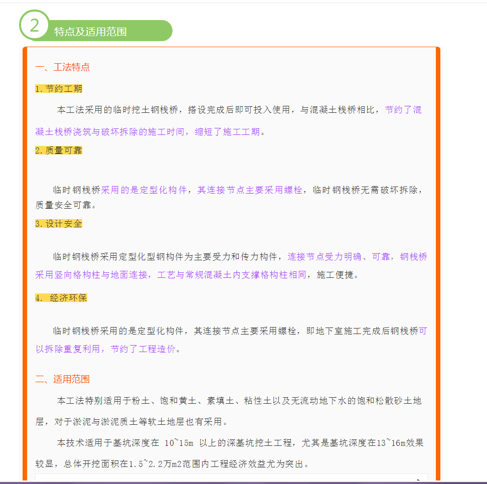Screen dimensions: 487x484
Task: Click purple text 节约了工程造价
Action: pos(143,349)
